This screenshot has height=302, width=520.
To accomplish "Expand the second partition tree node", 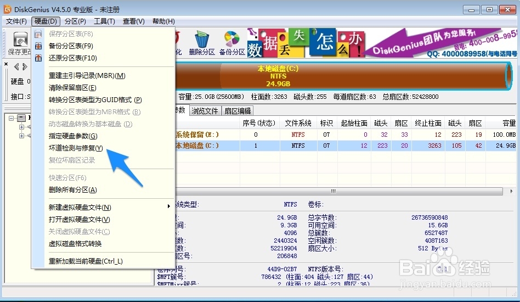I will tap(21, 136).
